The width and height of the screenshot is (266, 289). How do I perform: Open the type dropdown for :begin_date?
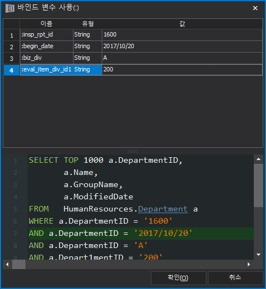click(87, 47)
